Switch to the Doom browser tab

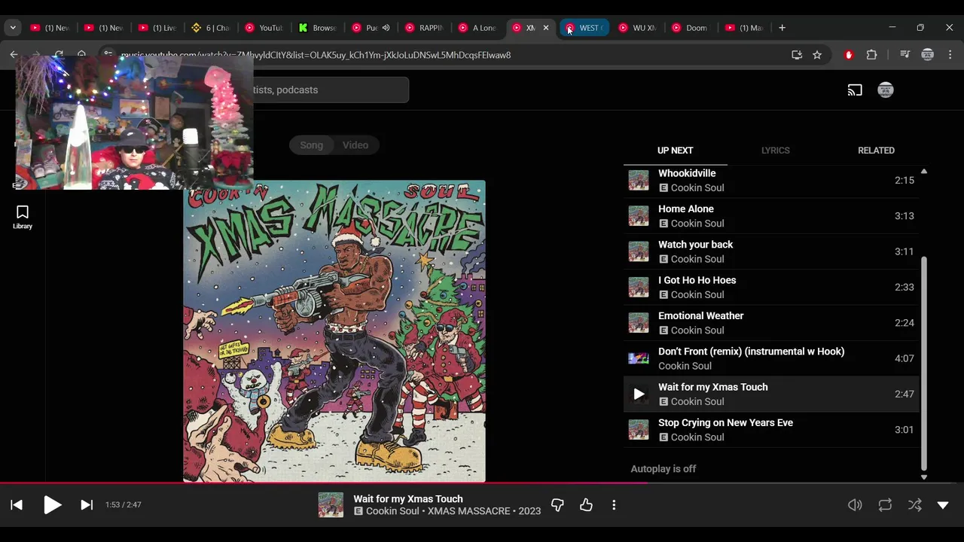click(691, 28)
